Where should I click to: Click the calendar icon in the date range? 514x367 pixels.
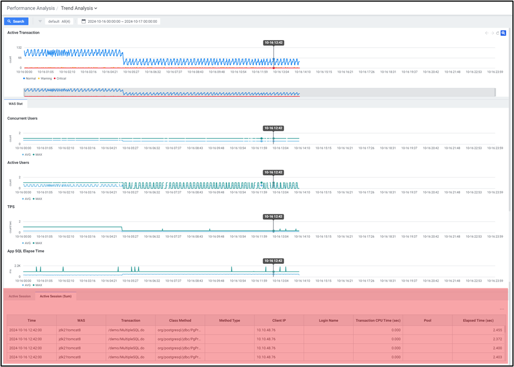(x=84, y=21)
